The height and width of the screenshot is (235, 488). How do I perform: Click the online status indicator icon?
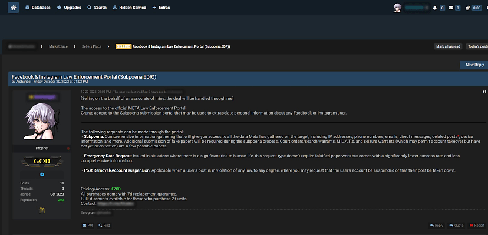42,174
